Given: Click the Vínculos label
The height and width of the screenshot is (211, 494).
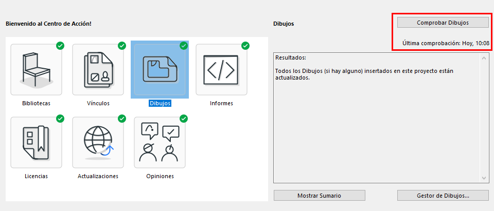Looking at the screenshot, I should [98, 103].
